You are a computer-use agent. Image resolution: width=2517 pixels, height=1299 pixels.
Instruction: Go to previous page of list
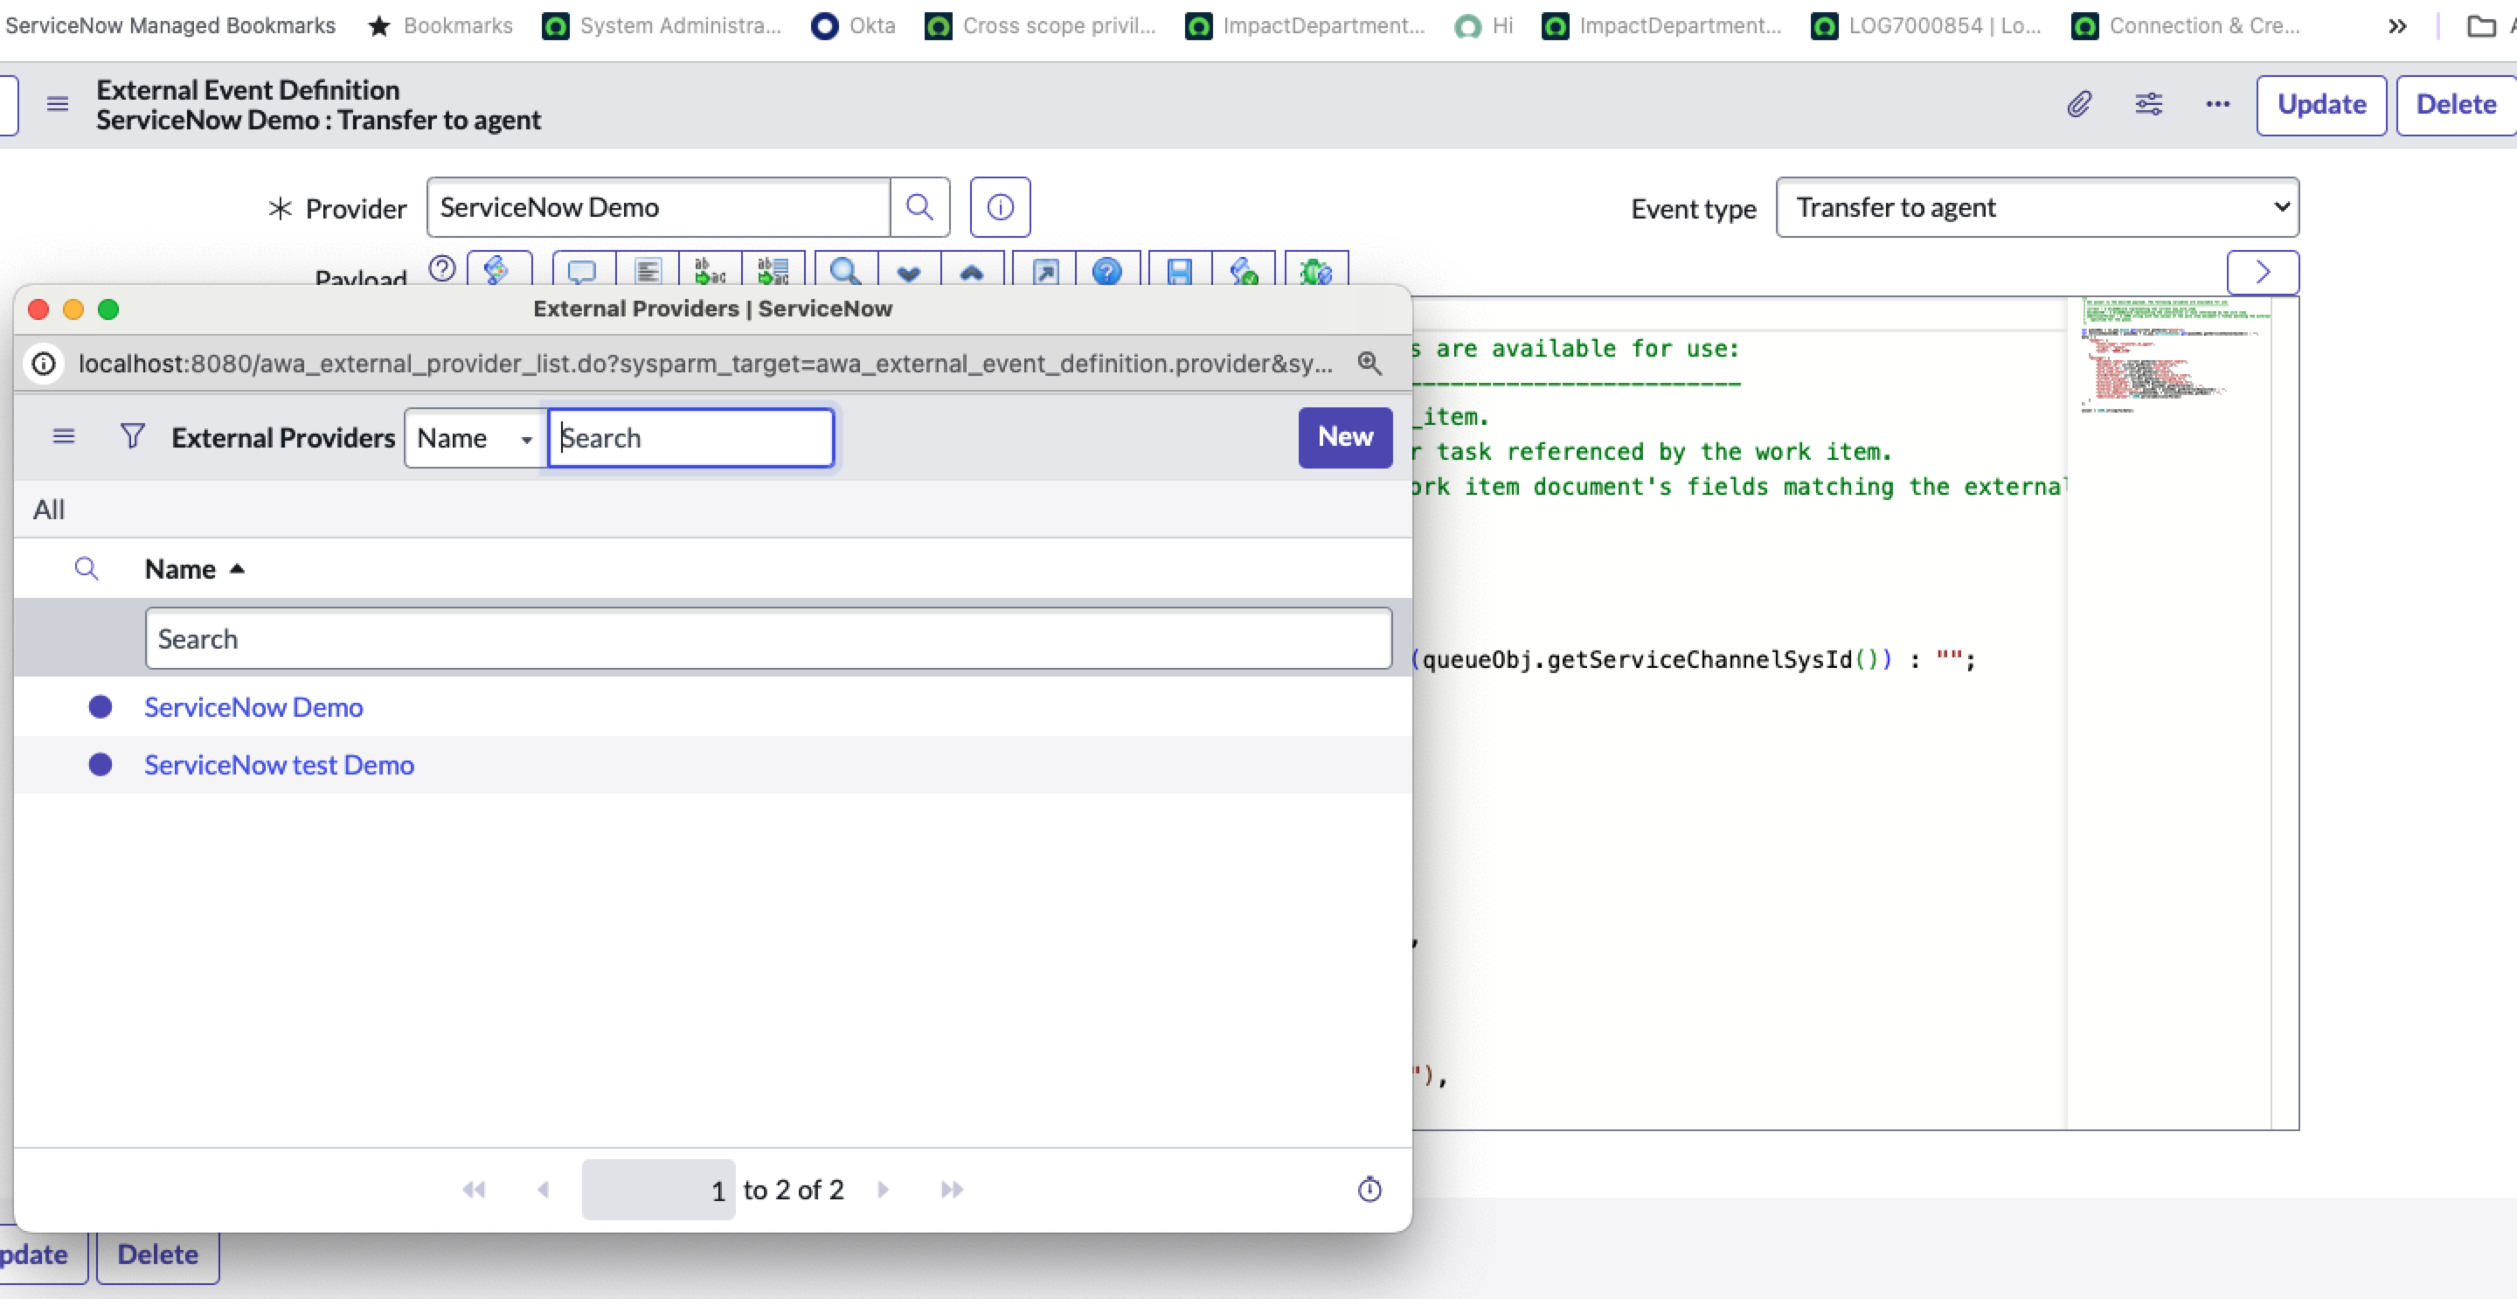pyautogui.click(x=544, y=1190)
